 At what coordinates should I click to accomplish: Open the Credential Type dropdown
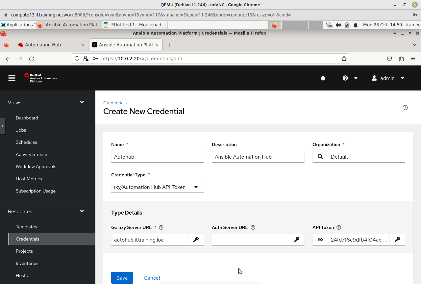[158, 187]
